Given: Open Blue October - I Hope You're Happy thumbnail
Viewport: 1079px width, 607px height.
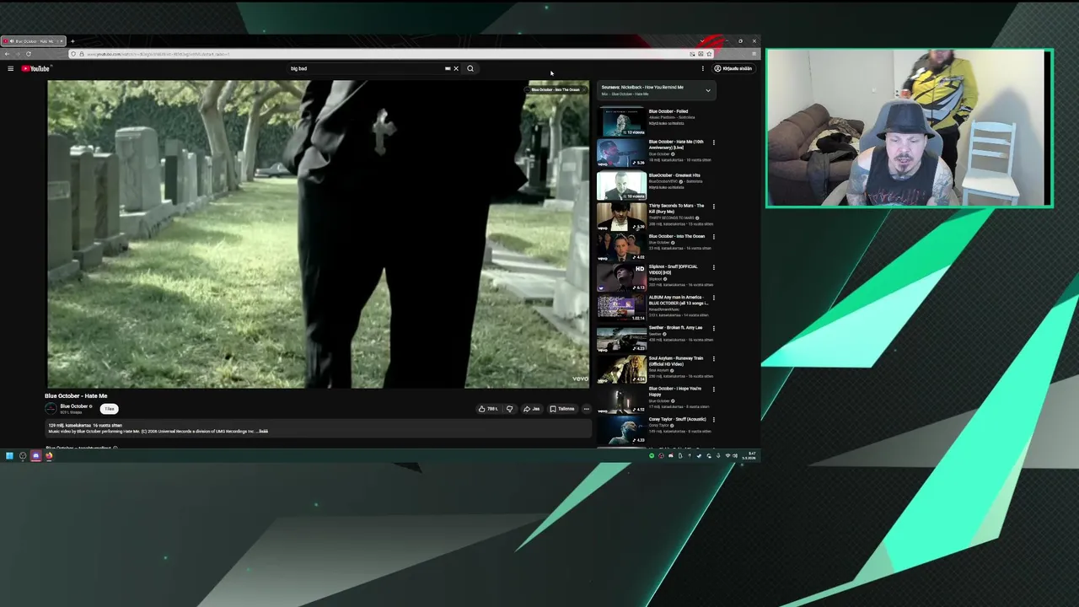Looking at the screenshot, I should tap(621, 400).
